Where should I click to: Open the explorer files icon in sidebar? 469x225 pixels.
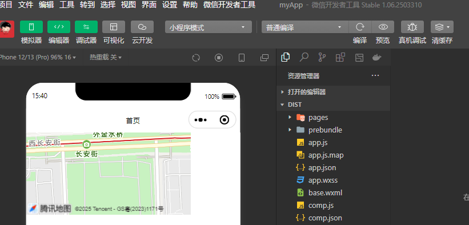pyautogui.click(x=286, y=57)
